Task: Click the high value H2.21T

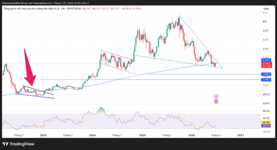Action: [x=96, y=9]
